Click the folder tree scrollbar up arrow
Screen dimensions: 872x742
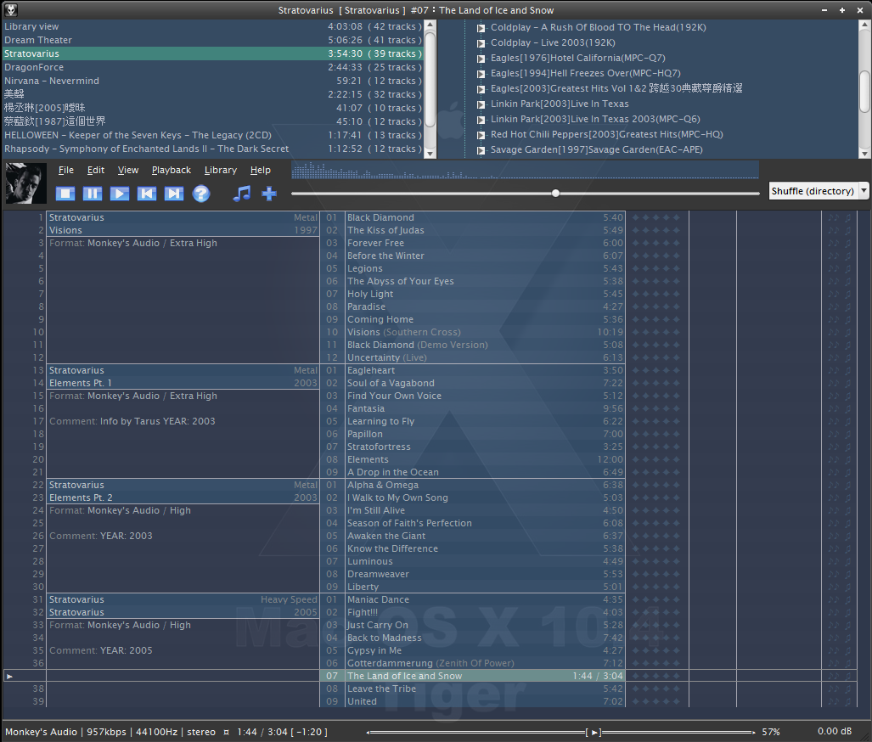click(864, 25)
